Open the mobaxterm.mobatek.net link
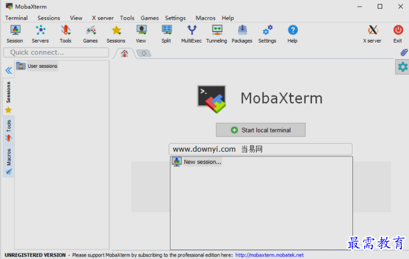 pos(270,255)
